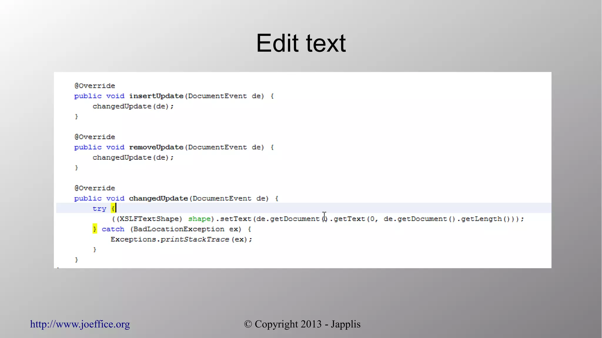Click the third @Override annotation
The image size is (602, 338).
(95, 188)
